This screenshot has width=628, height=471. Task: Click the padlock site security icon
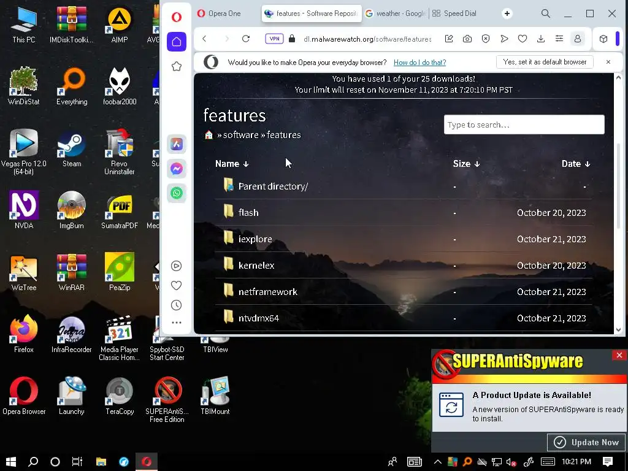[x=292, y=39]
